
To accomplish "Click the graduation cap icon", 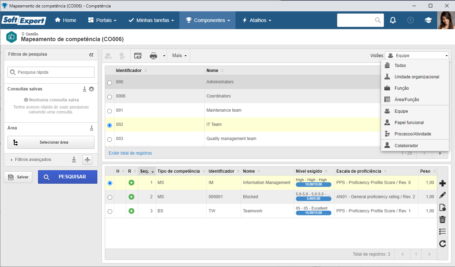I will [x=428, y=20].
